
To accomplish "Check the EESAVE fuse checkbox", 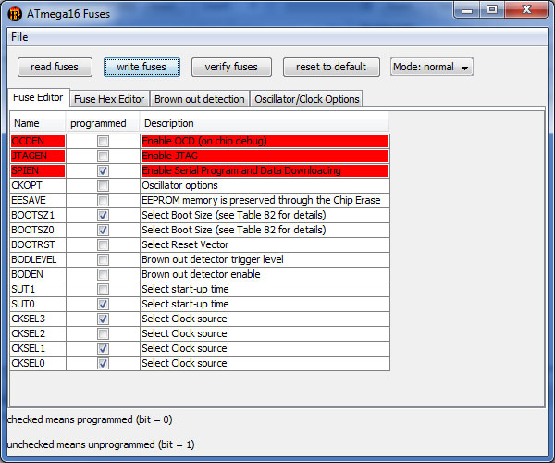I will pos(103,201).
